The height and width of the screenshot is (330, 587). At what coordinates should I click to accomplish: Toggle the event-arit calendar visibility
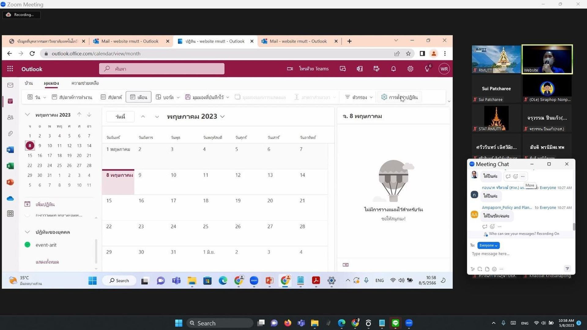[28, 245]
